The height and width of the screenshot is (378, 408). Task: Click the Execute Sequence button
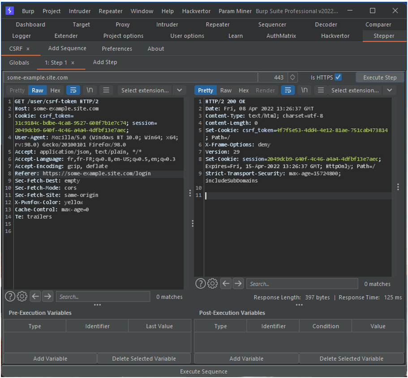[203, 371]
